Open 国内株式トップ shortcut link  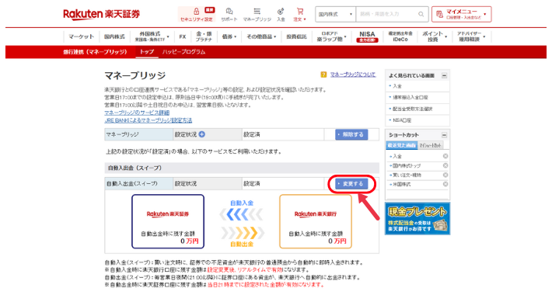[x=407, y=165]
